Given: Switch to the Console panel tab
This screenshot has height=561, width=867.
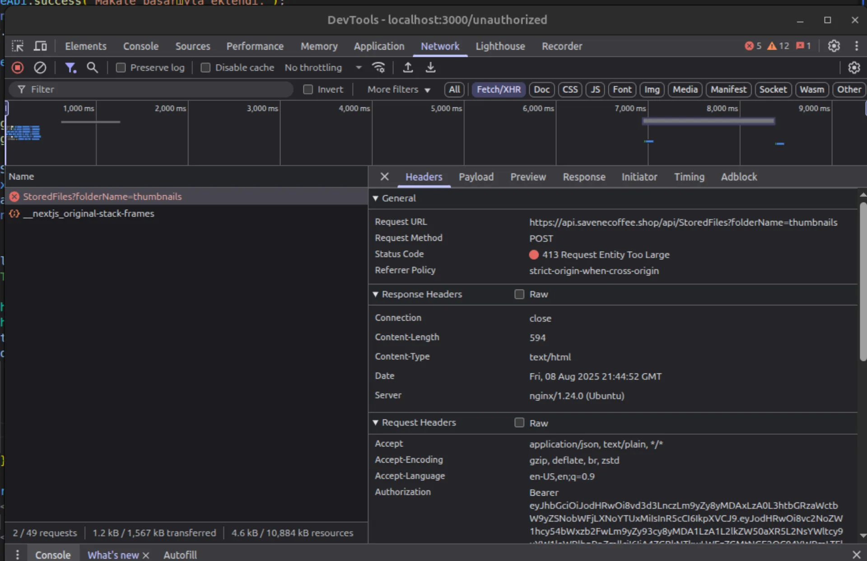Looking at the screenshot, I should pos(140,46).
